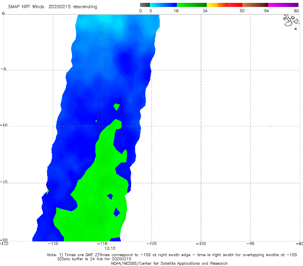Click the note line starting "Note: 1) Times are GMT"
Screen dimensions: 303x266
click(x=172, y=255)
